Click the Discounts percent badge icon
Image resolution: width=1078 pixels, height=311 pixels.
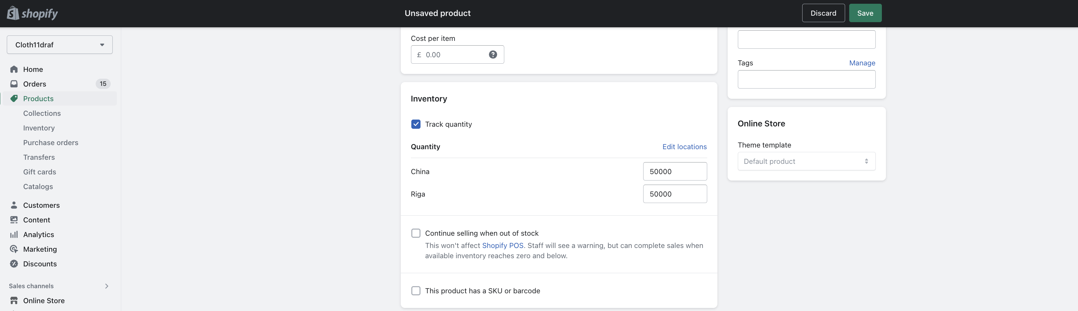click(x=14, y=264)
